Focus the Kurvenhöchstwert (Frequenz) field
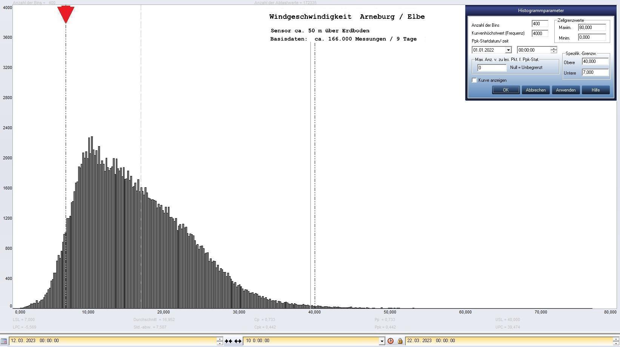This screenshot has height=347, width=620. [x=539, y=34]
